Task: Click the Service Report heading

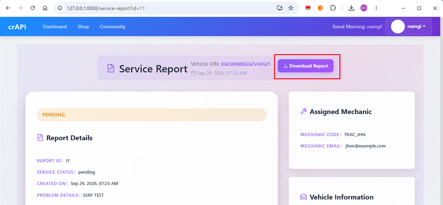Action: click(x=153, y=69)
